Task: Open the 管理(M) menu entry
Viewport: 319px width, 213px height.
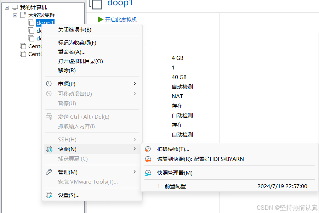Action: pyautogui.click(x=92, y=172)
